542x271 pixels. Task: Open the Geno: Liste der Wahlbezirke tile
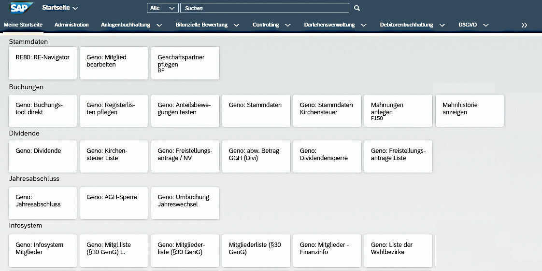398,251
